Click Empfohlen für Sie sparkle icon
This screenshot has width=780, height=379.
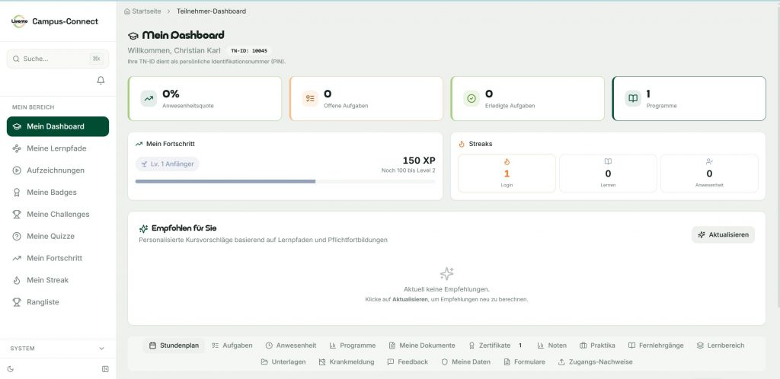[x=143, y=228]
